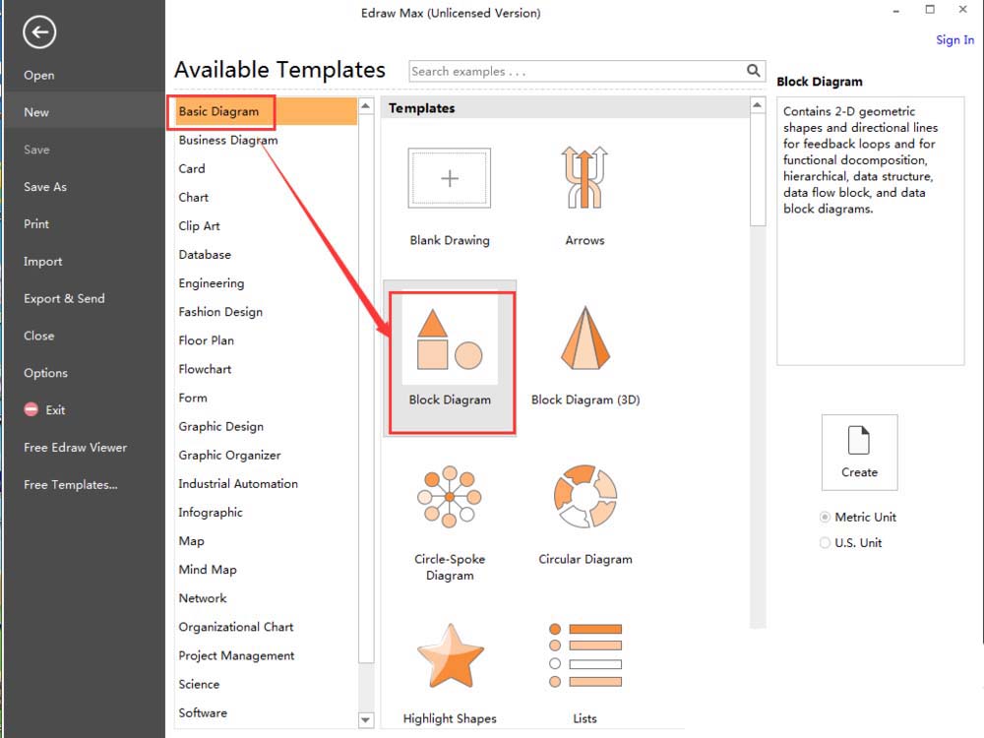Select Organizational Chart category
Screen dimensions: 984x738
point(236,627)
